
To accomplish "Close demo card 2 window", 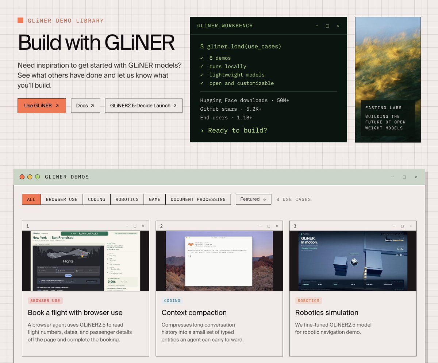I will (277, 226).
